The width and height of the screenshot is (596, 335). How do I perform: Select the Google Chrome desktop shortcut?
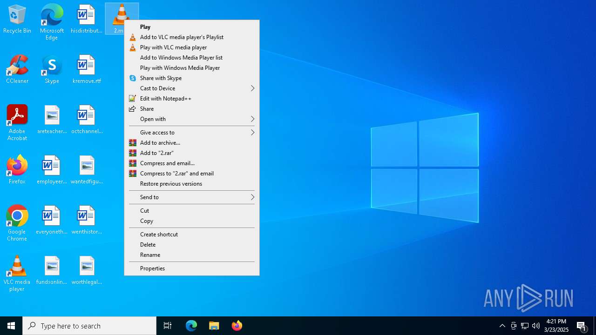tap(17, 223)
